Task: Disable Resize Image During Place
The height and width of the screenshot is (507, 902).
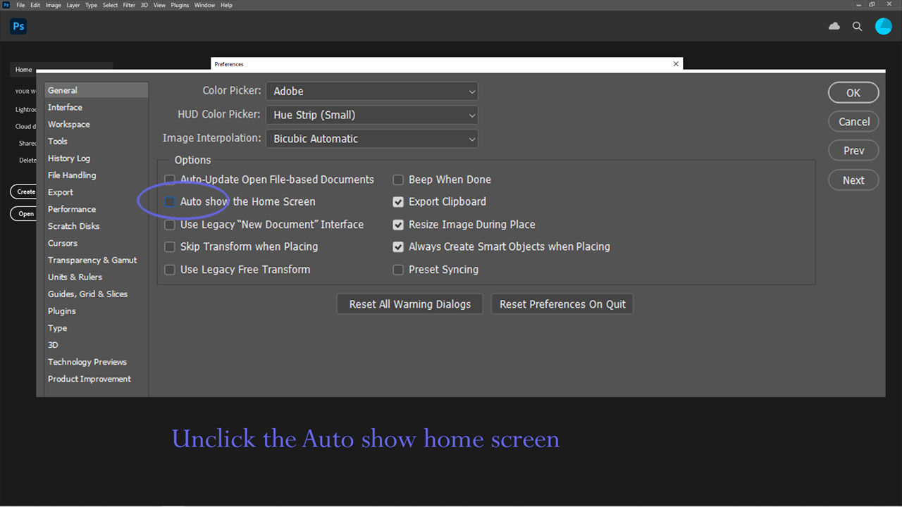Action: coord(398,225)
